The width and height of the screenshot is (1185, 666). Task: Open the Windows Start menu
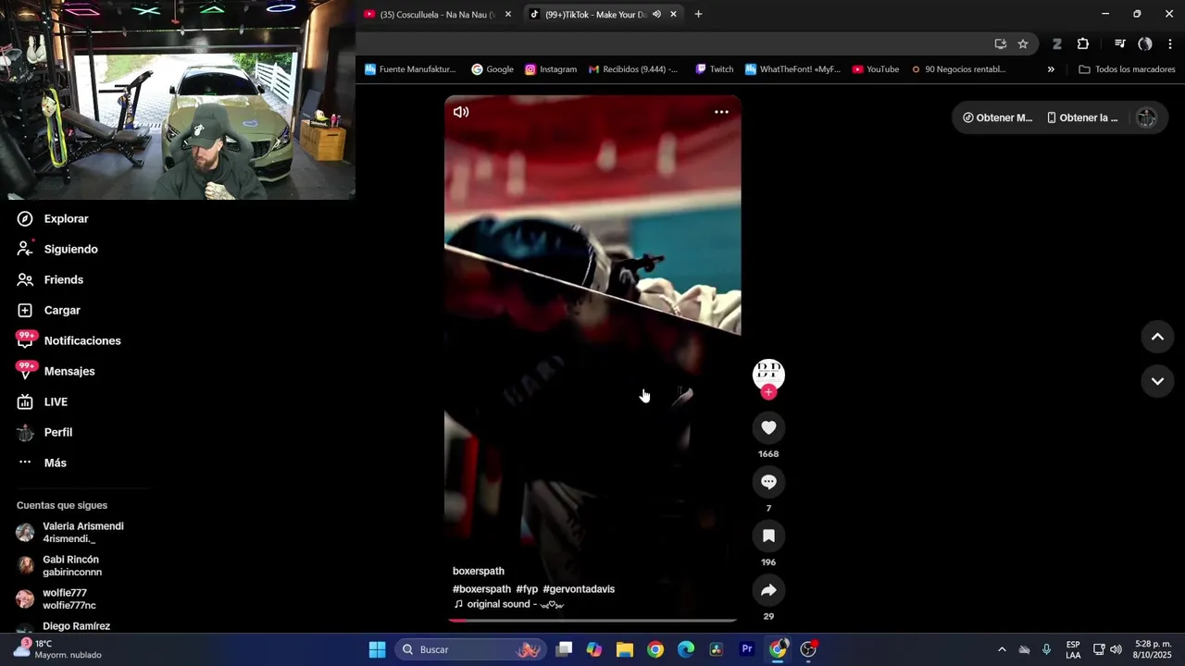coord(377,649)
